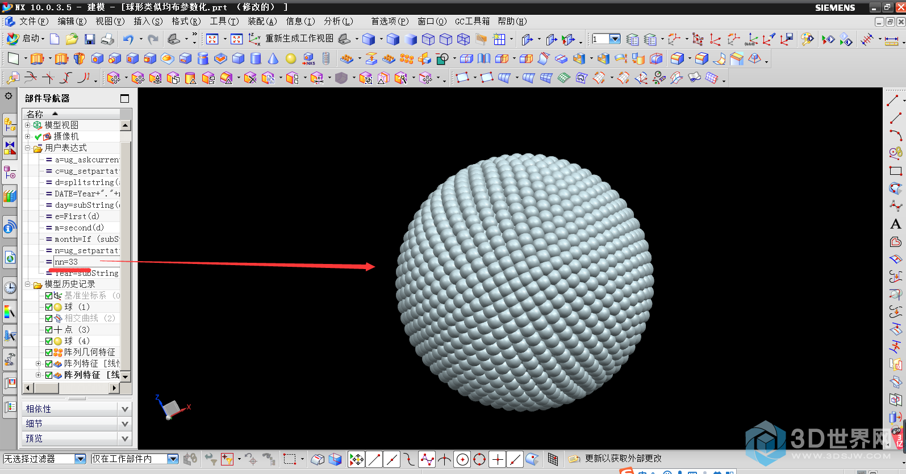Toggle checkbox for bold 阵列特征 row
This screenshot has height=474, width=906.
click(x=49, y=375)
